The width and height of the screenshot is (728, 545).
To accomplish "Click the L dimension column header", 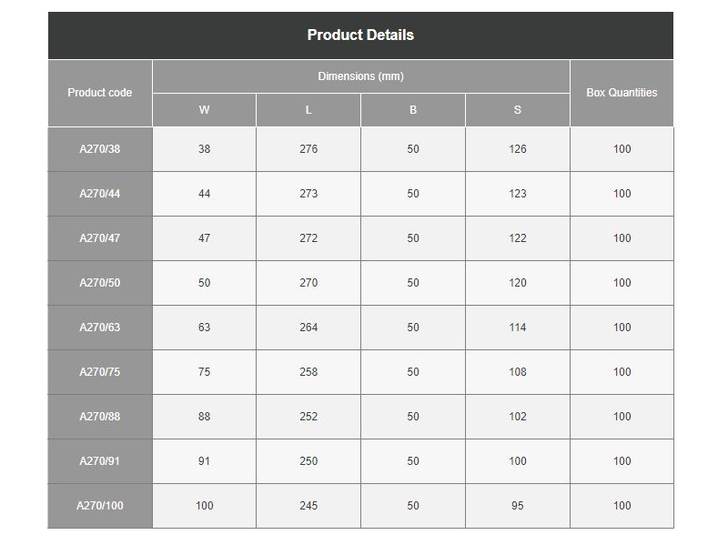I will 308,110.
